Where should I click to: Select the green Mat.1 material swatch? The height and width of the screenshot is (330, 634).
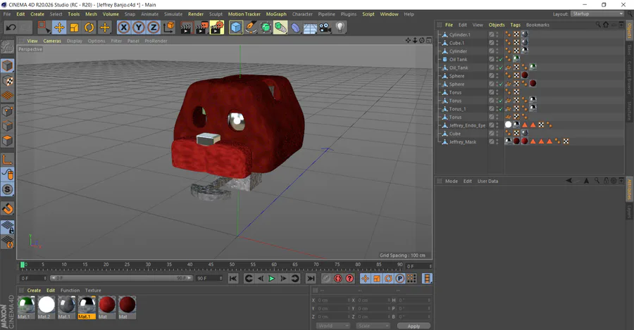[x=26, y=307]
